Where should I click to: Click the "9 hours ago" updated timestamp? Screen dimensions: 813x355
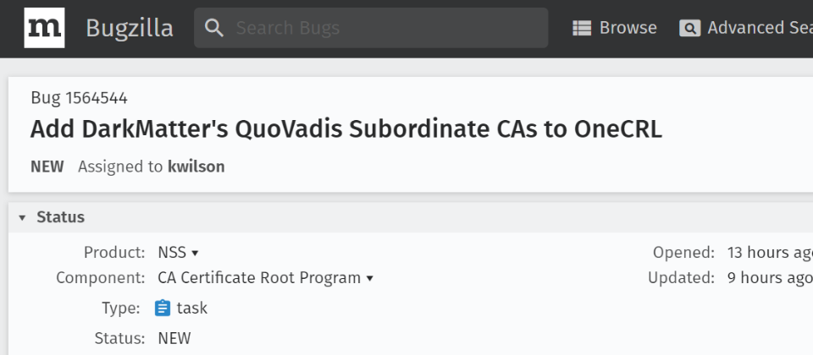pos(769,278)
